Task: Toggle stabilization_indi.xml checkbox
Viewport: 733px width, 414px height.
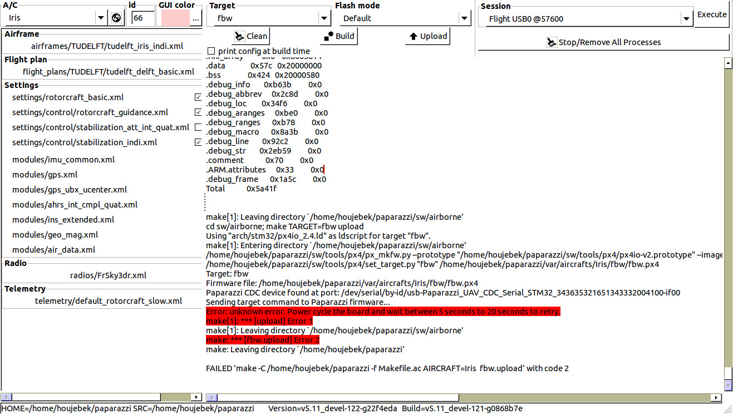Action: coord(198,142)
